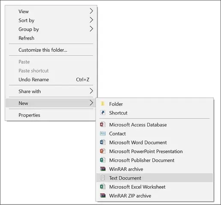Choose Sort by from context menu

tap(51, 20)
